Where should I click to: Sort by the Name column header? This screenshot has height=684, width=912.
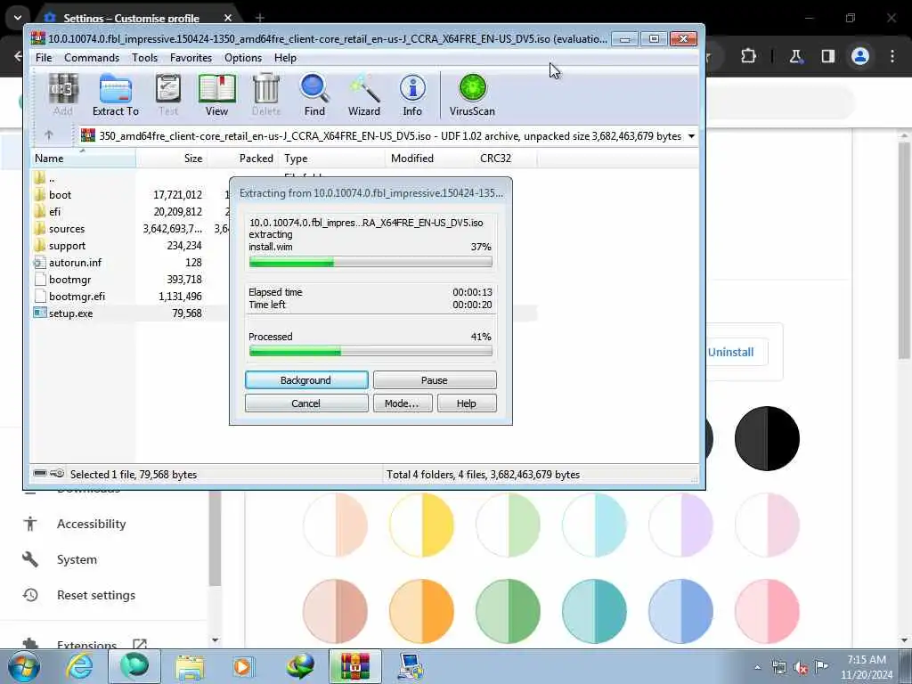[83, 159]
